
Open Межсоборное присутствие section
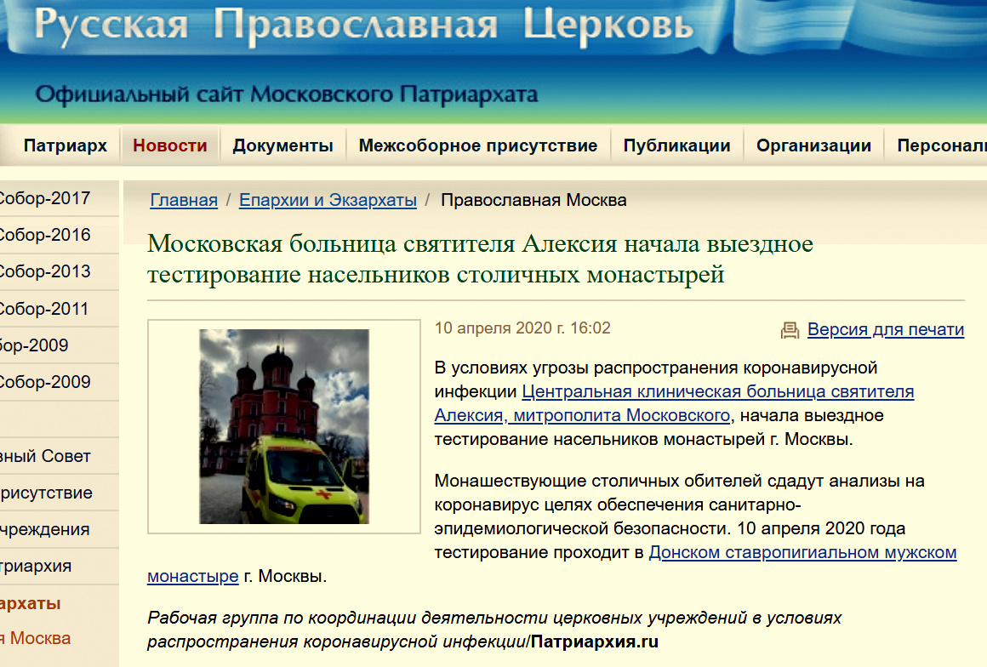pyautogui.click(x=478, y=145)
